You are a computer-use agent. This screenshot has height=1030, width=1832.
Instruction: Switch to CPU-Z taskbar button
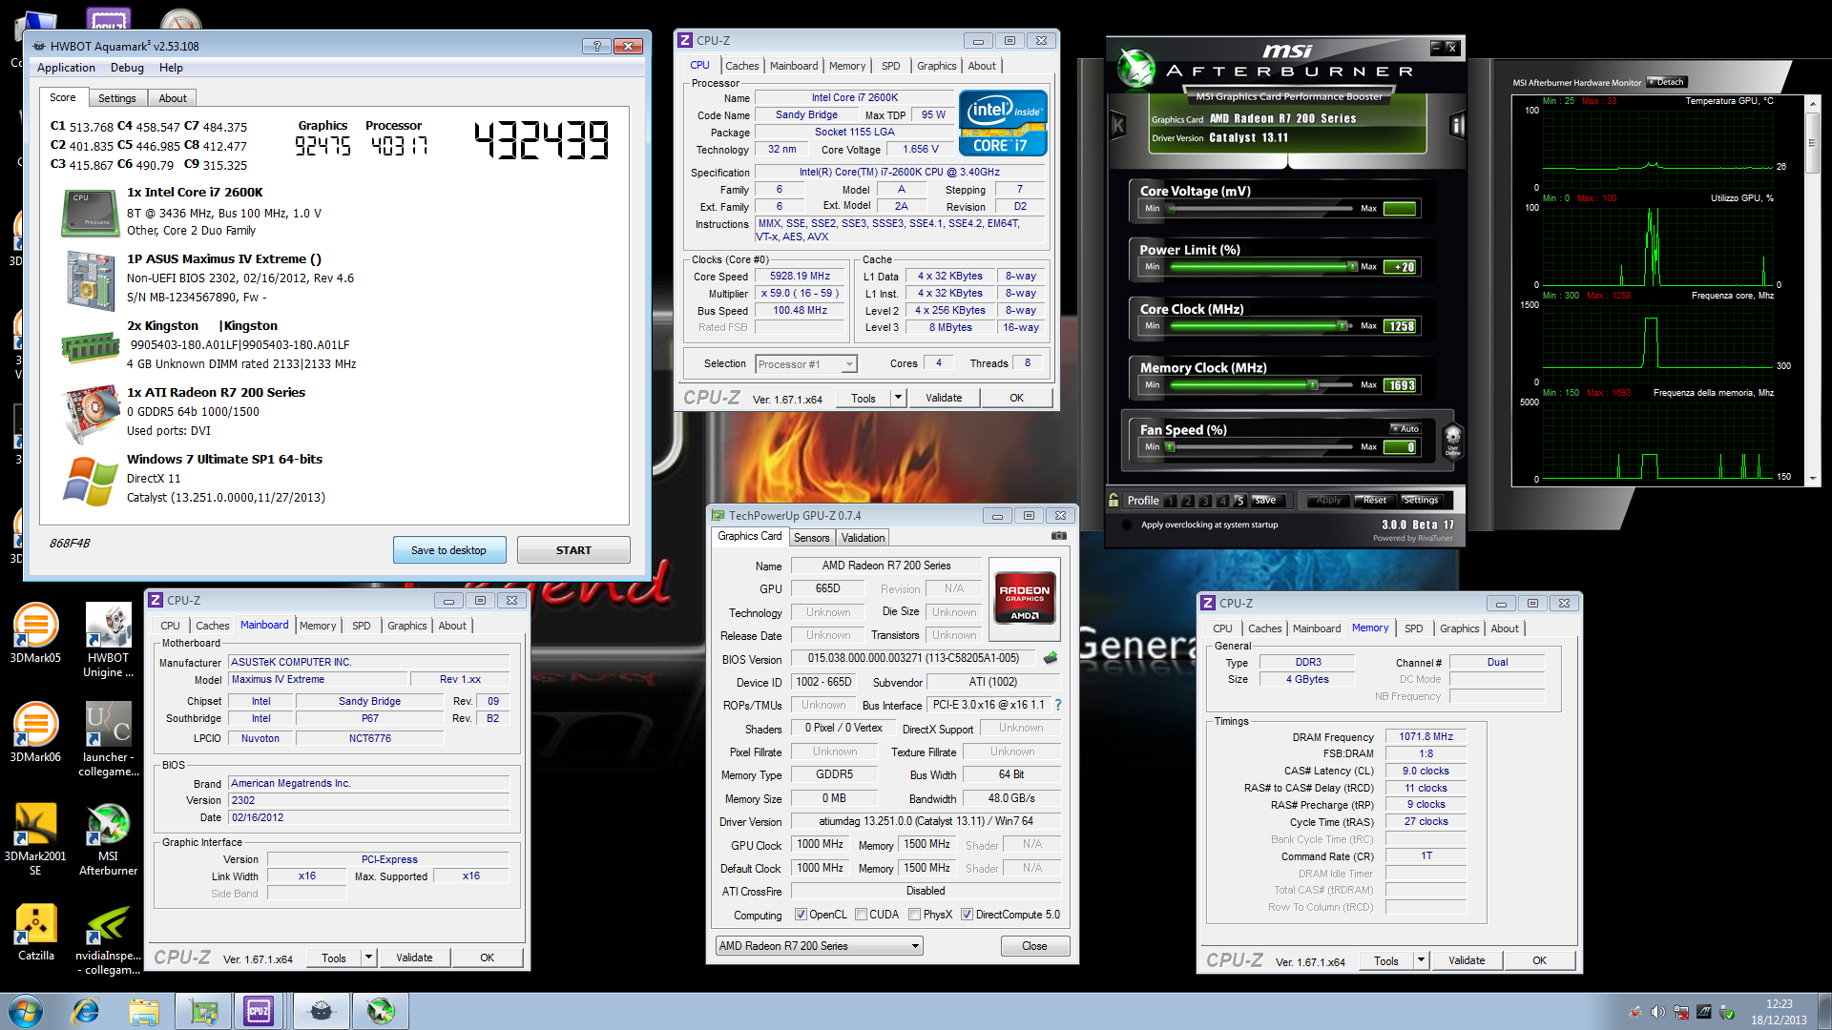click(x=259, y=1011)
